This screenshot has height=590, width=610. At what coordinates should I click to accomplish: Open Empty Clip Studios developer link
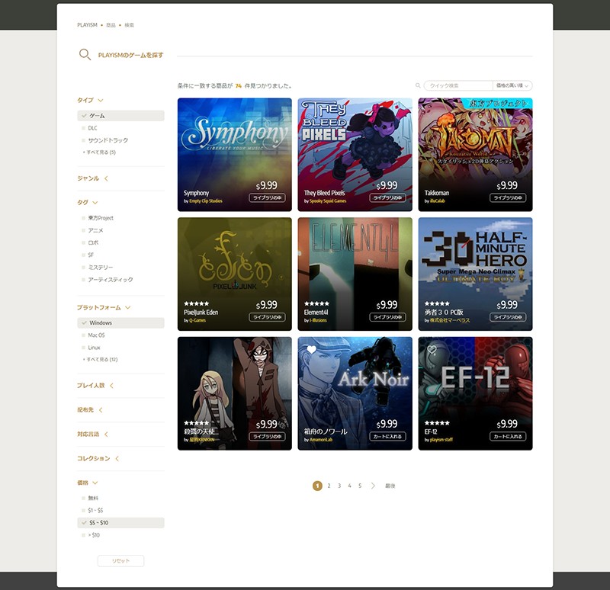pos(206,201)
